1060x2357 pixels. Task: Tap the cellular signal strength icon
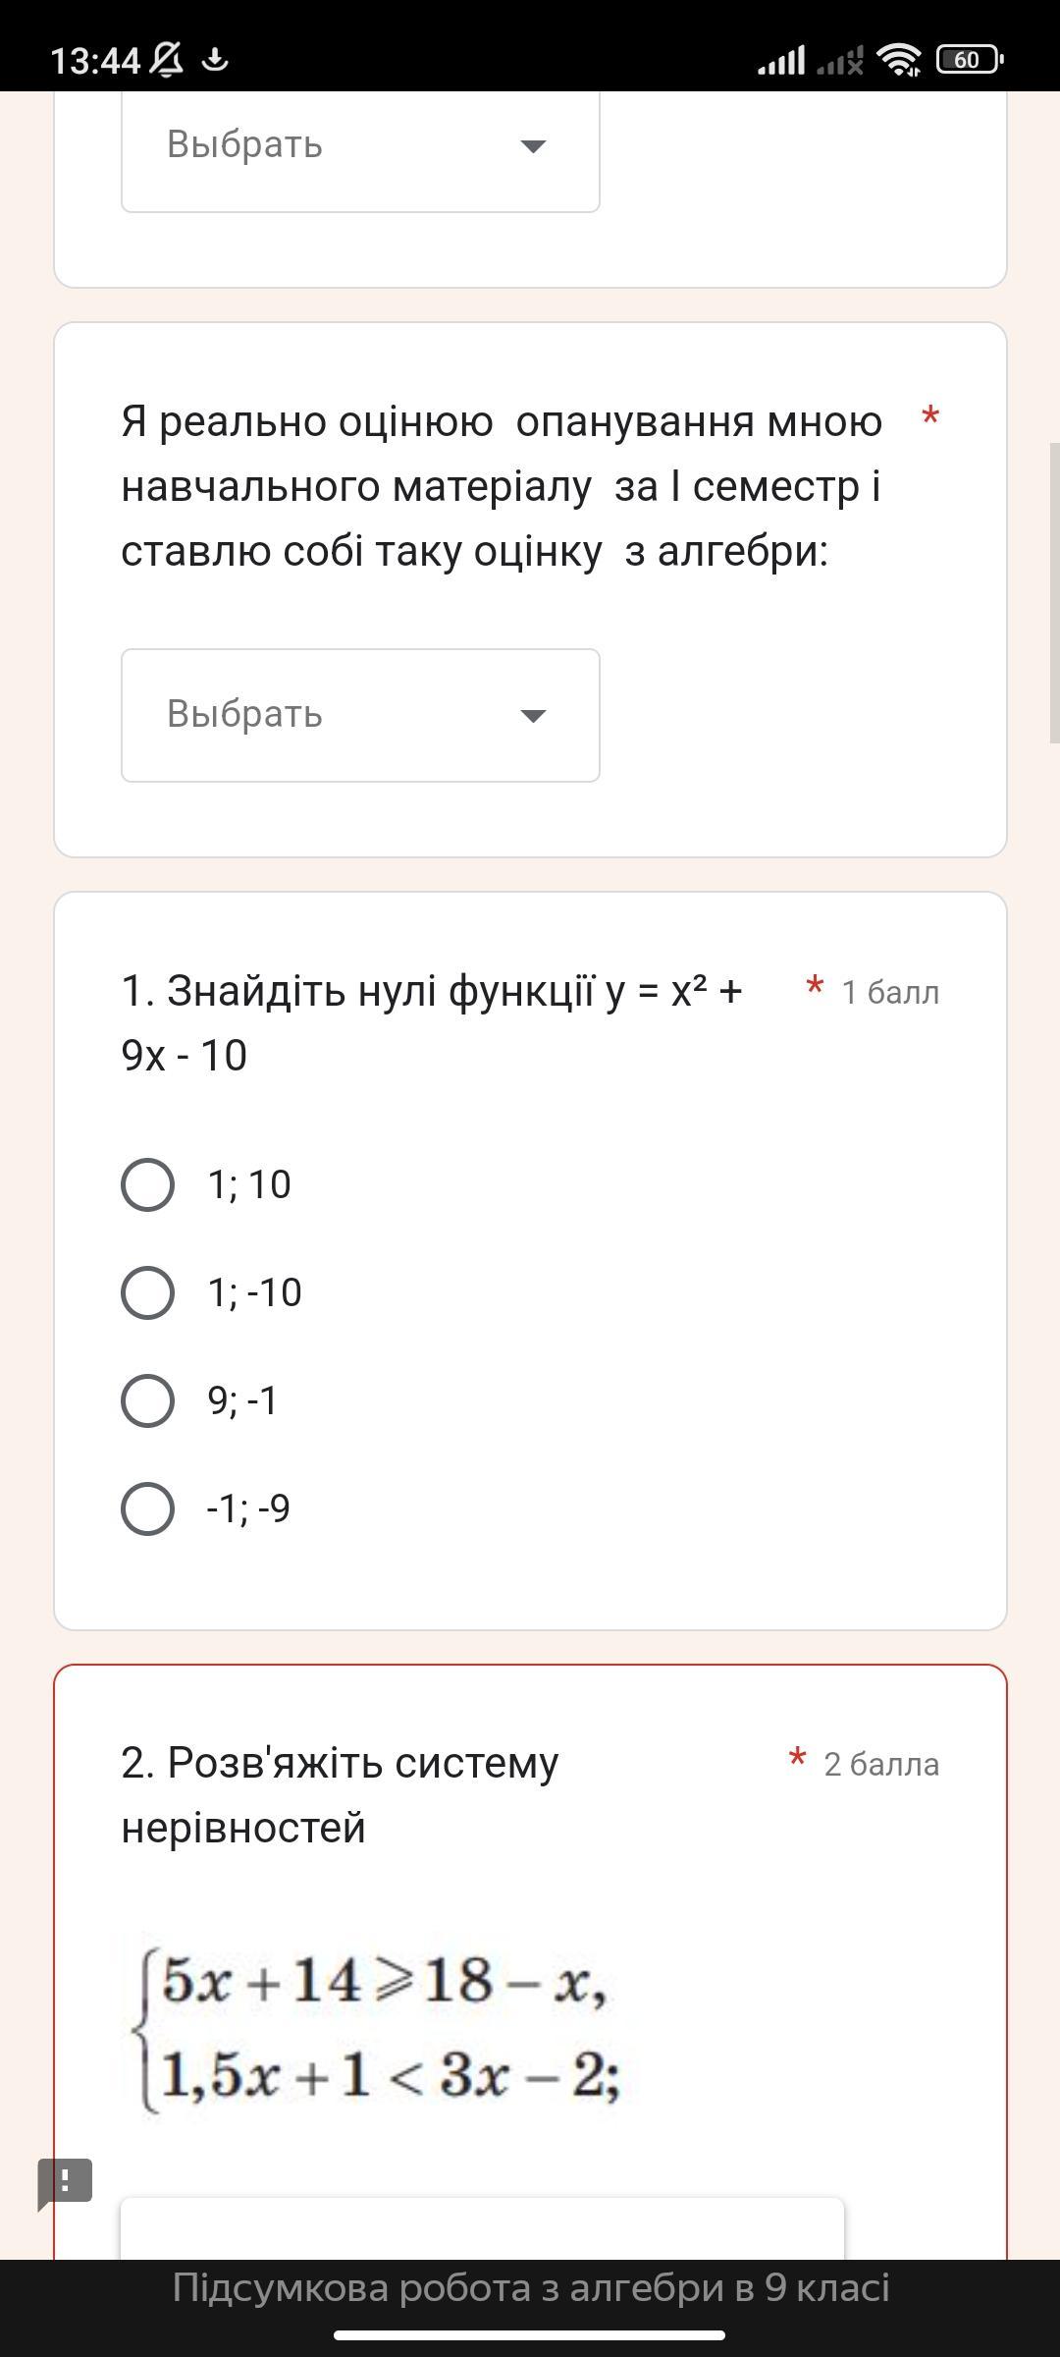click(x=781, y=60)
